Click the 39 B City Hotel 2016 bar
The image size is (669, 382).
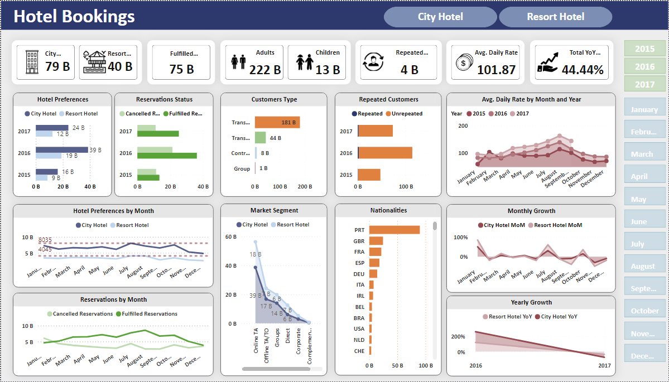(x=62, y=150)
